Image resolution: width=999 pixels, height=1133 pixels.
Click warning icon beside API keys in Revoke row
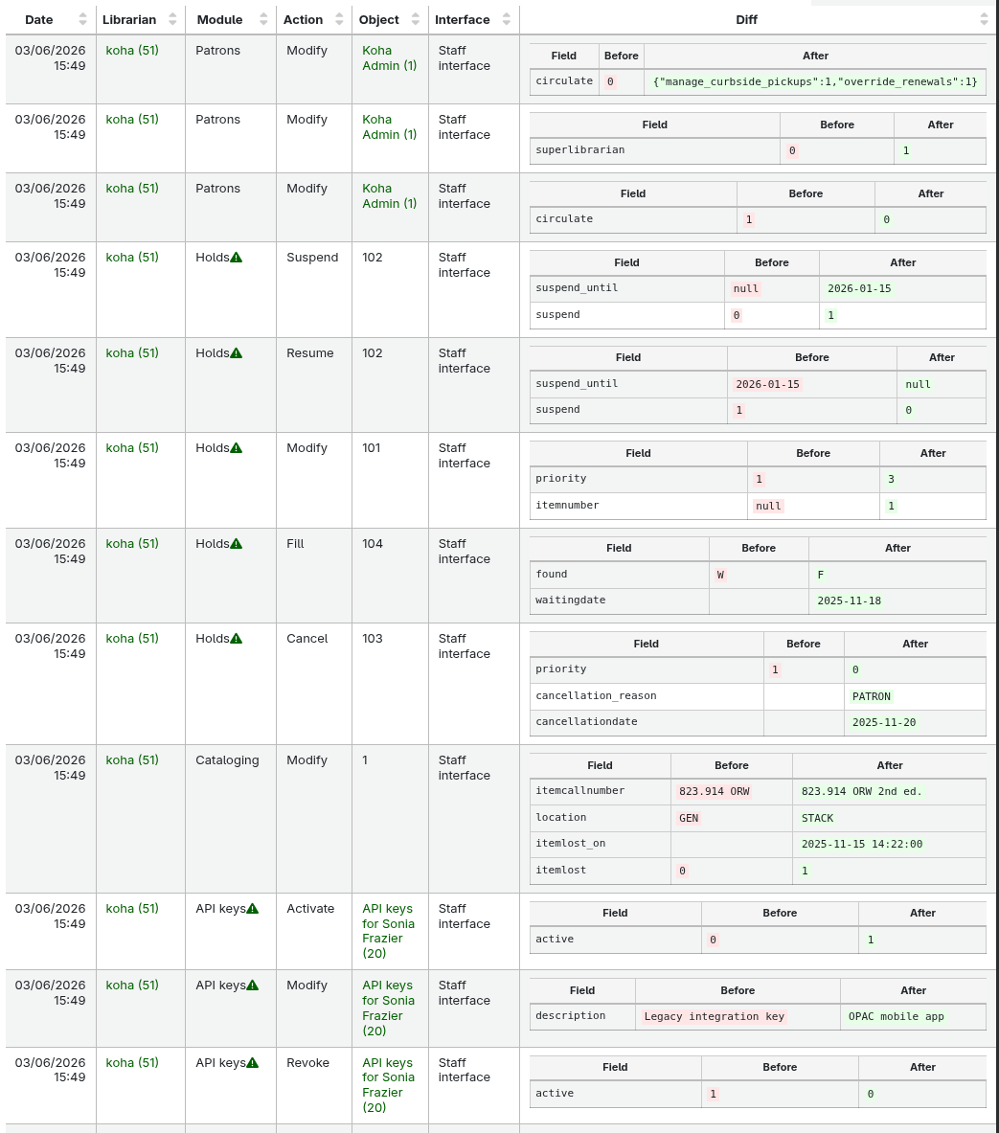[x=253, y=1063]
